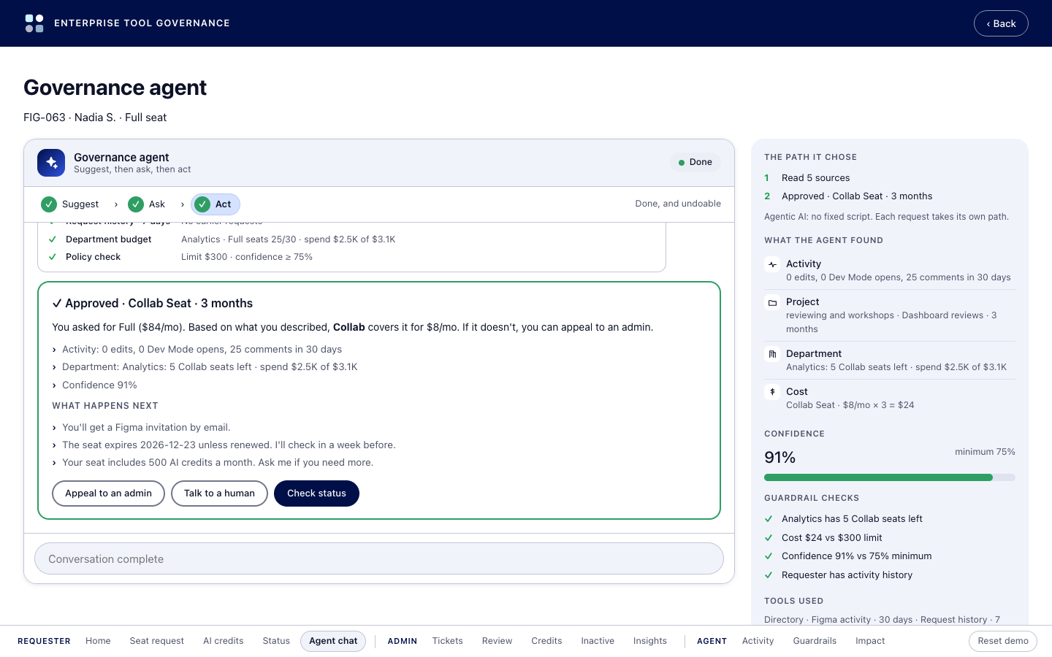Click the Conversation complete input field
Screen dimensions: 1052x657
point(379,559)
